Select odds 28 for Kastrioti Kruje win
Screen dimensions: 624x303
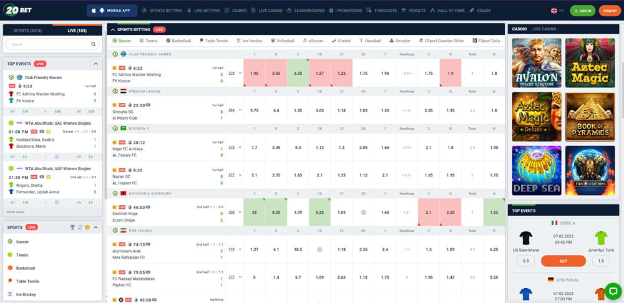coord(255,213)
